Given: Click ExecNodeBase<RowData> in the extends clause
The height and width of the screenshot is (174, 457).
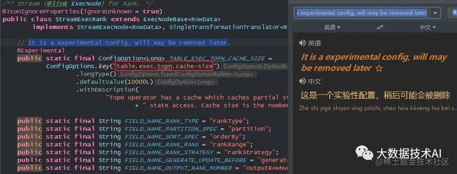Looking at the screenshot, I should pyautogui.click(x=182, y=19).
